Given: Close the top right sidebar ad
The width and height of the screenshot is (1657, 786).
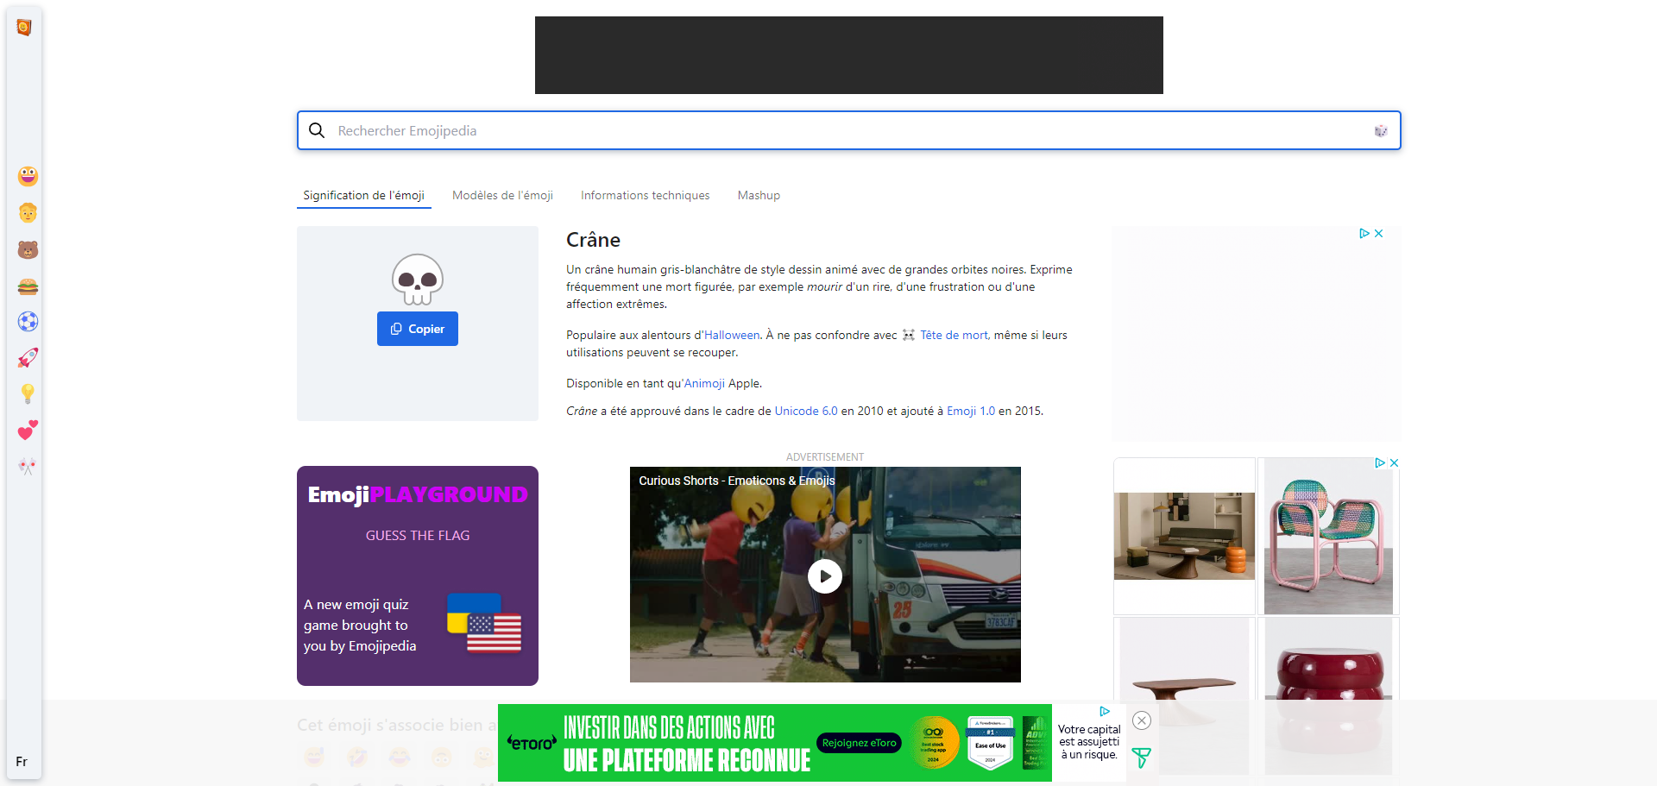Looking at the screenshot, I should click(x=1379, y=234).
